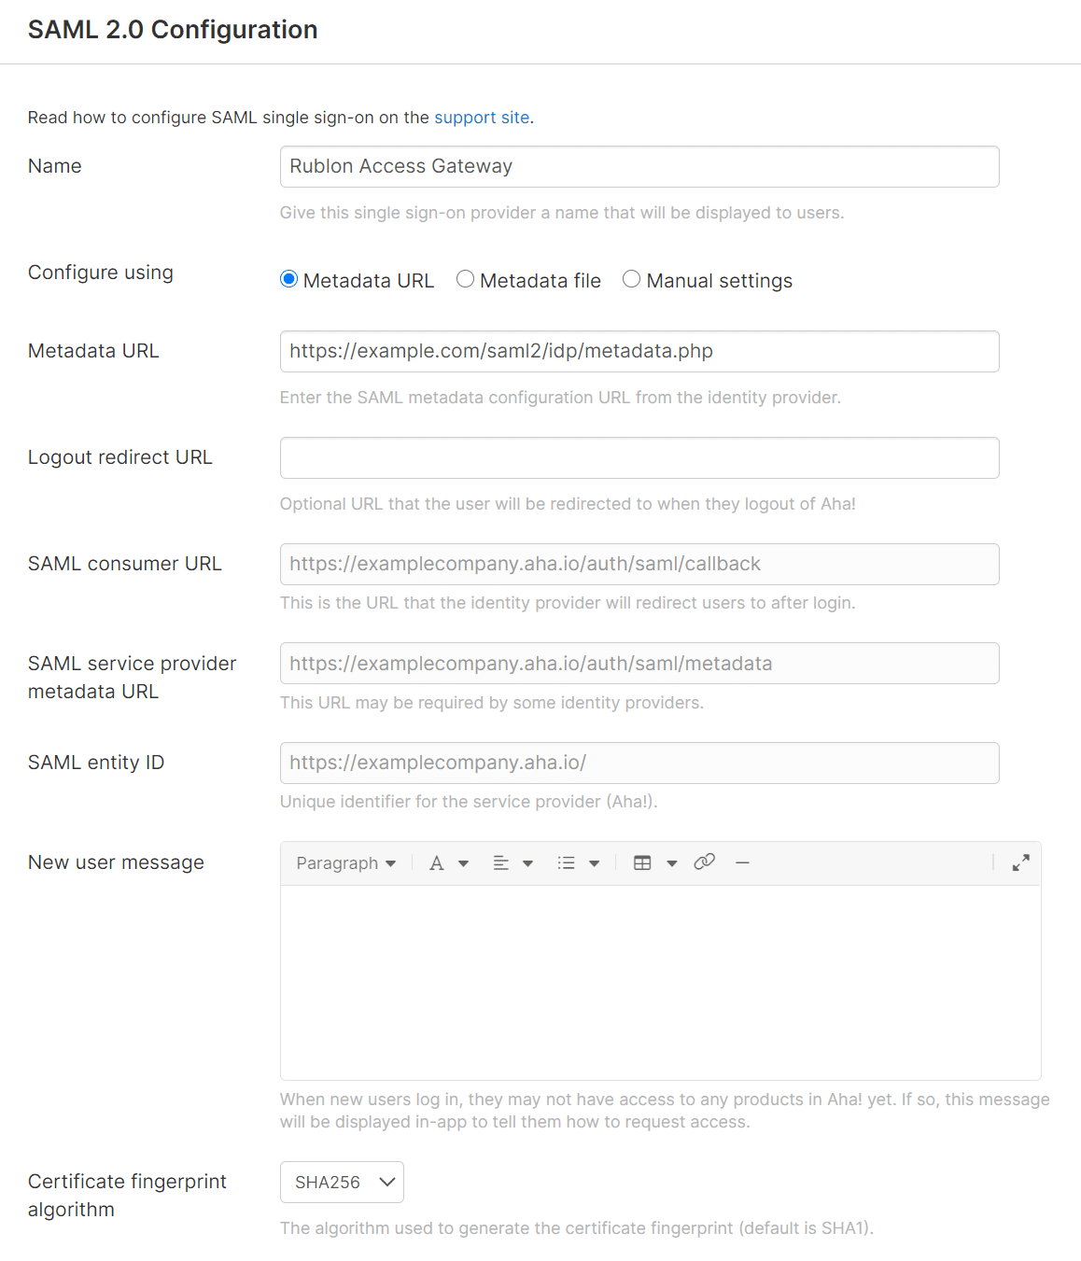
Task: Choose the Metadata file radio option
Action: 465,280
